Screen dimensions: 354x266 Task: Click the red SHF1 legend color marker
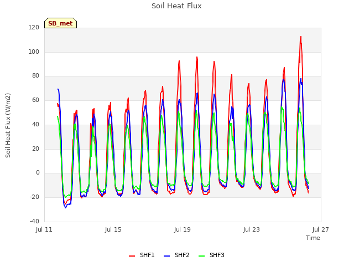[x=132, y=256]
